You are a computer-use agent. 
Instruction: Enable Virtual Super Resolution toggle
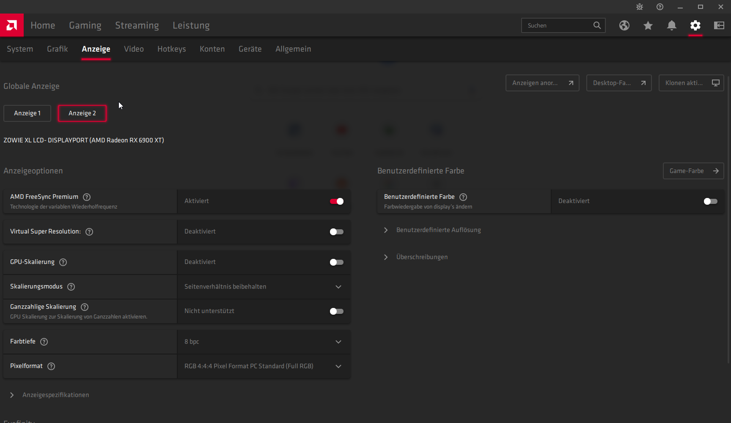(337, 232)
